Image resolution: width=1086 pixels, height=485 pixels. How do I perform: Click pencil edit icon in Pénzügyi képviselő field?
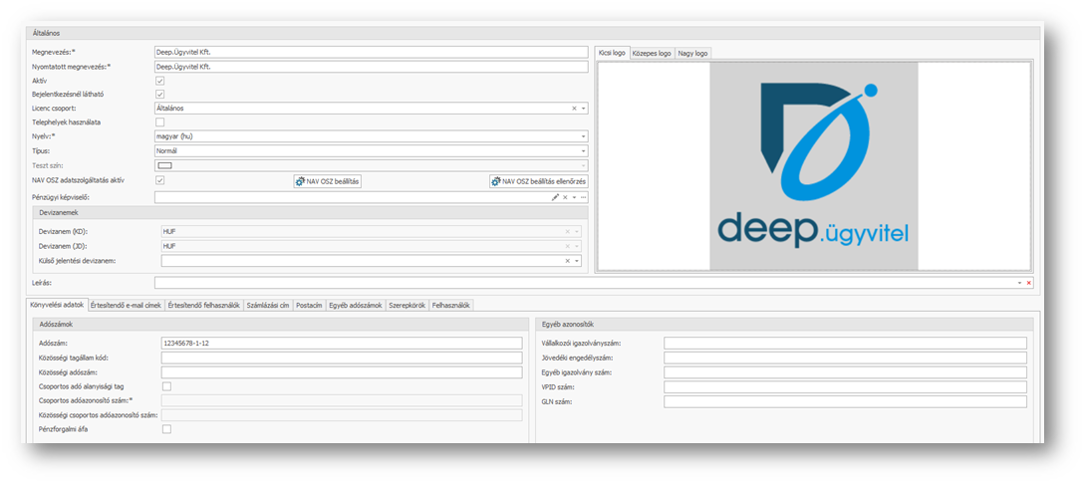556,197
